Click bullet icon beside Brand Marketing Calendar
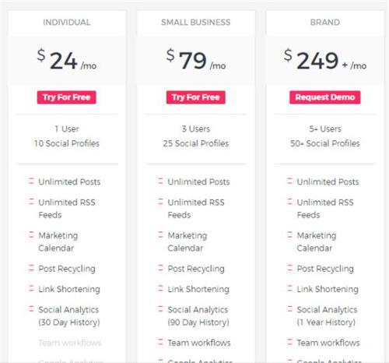This screenshot has width=389, height=363. click(289, 234)
